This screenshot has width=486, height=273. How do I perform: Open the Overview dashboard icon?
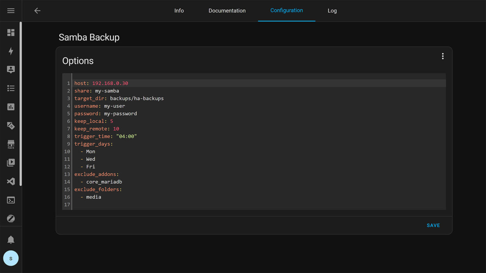[x=11, y=33]
